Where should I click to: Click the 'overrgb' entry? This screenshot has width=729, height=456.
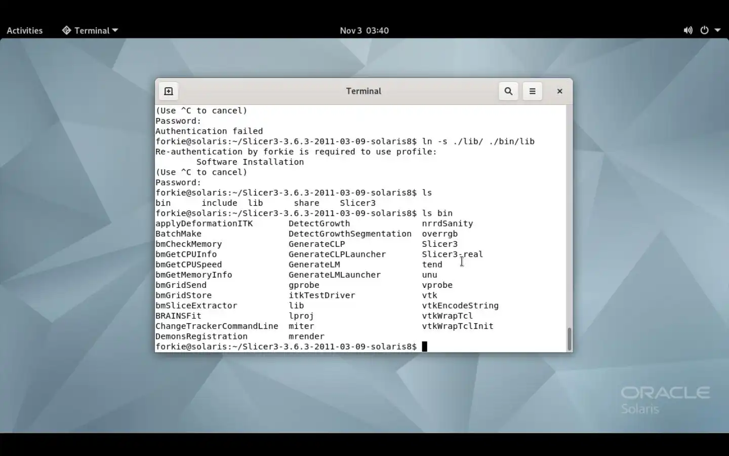(x=440, y=234)
